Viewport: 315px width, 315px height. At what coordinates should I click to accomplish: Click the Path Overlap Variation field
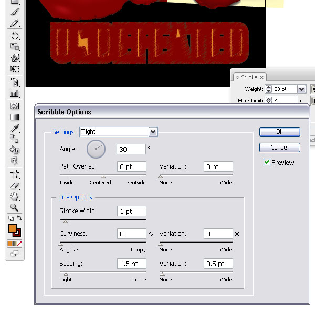pos(218,166)
